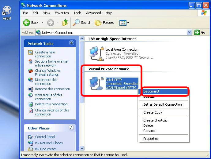Click the Windows Firewall brick icon

pos(31,71)
